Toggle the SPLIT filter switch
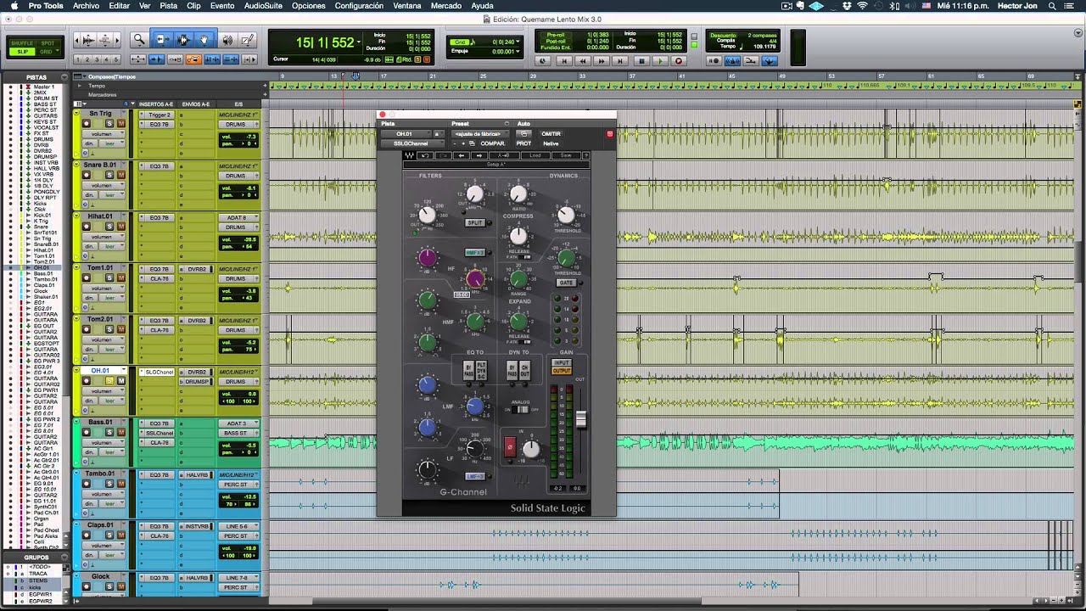Viewport: 1086px width, 611px height. [x=475, y=223]
